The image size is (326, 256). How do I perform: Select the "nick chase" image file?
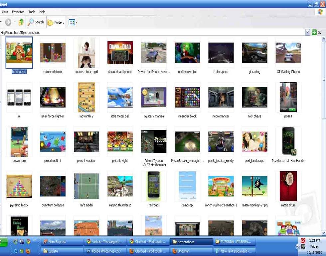click(x=254, y=100)
